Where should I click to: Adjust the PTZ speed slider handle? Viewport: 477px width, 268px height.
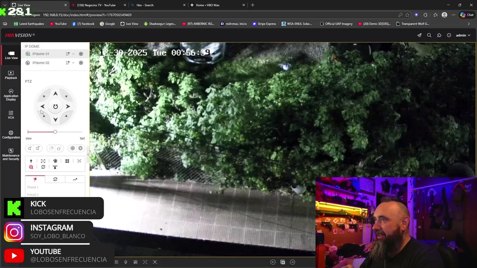[x=55, y=132]
